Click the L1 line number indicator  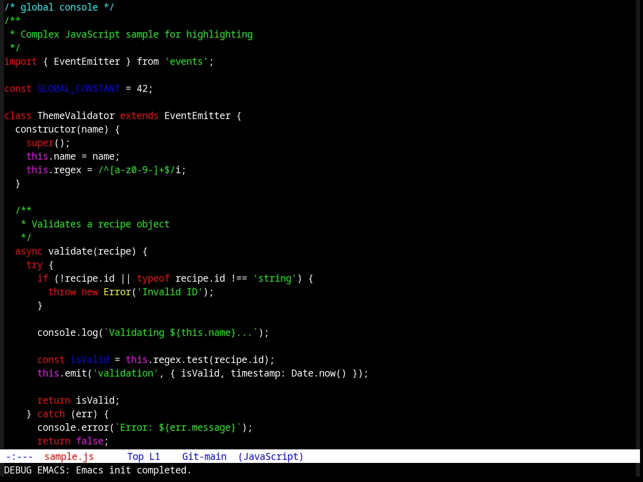[155, 456]
